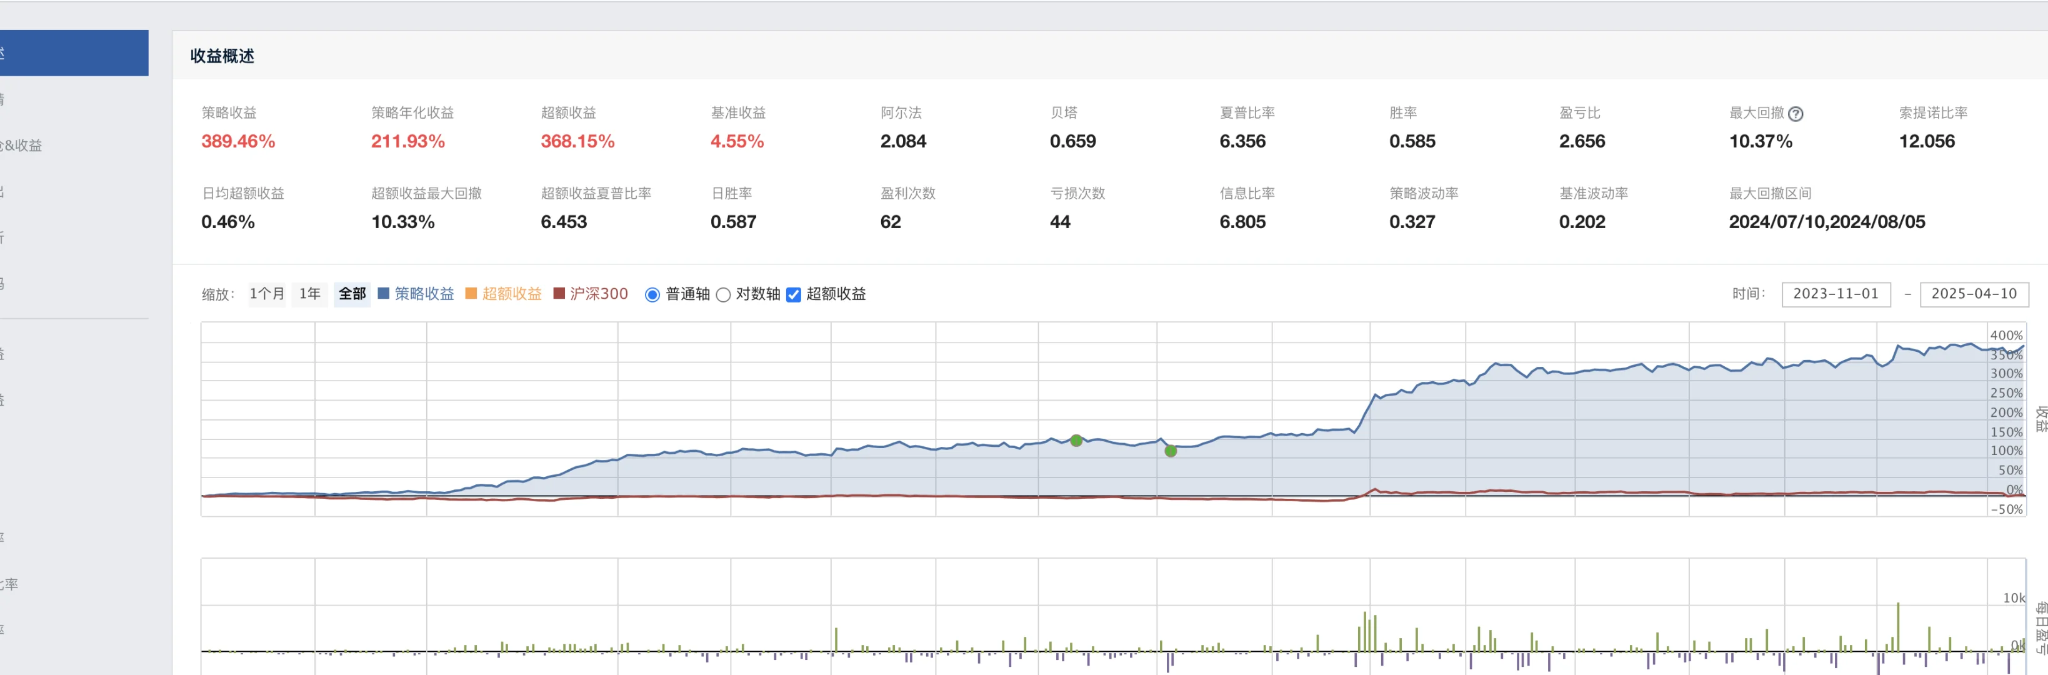Screen dimensions: 2048x675
Task: Select the 对数轴 radio button
Action: point(722,295)
